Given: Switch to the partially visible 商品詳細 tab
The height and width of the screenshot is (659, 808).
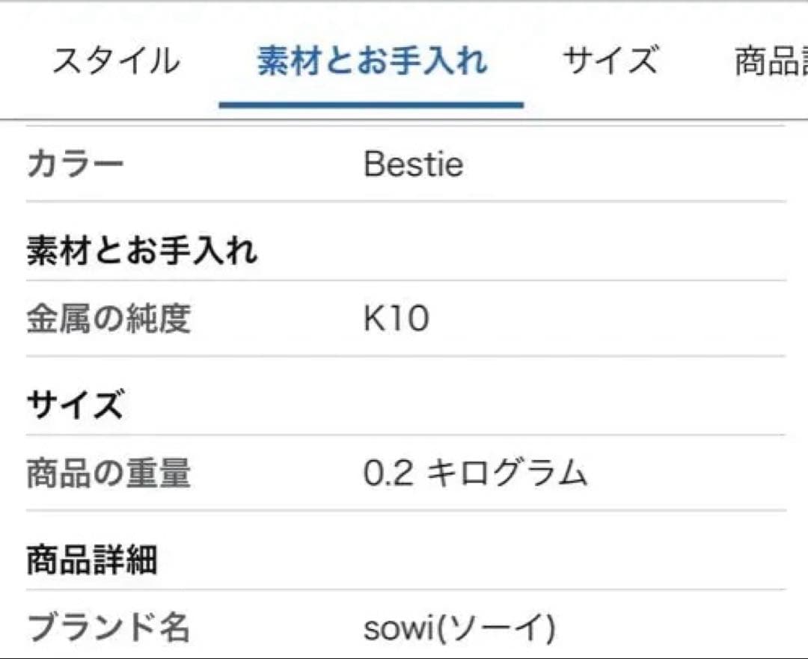Looking at the screenshot, I should [771, 61].
